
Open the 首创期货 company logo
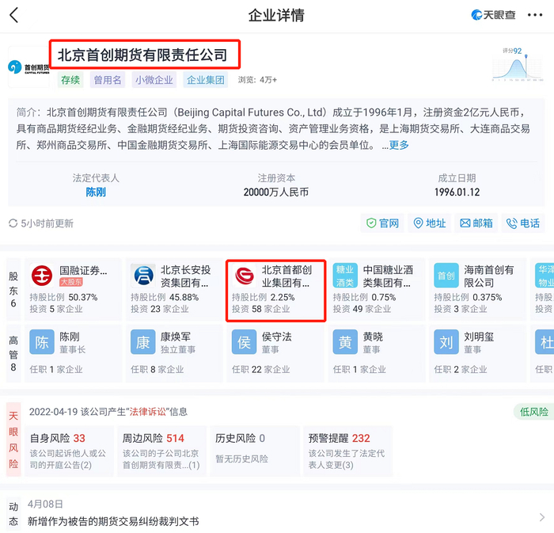point(28,67)
